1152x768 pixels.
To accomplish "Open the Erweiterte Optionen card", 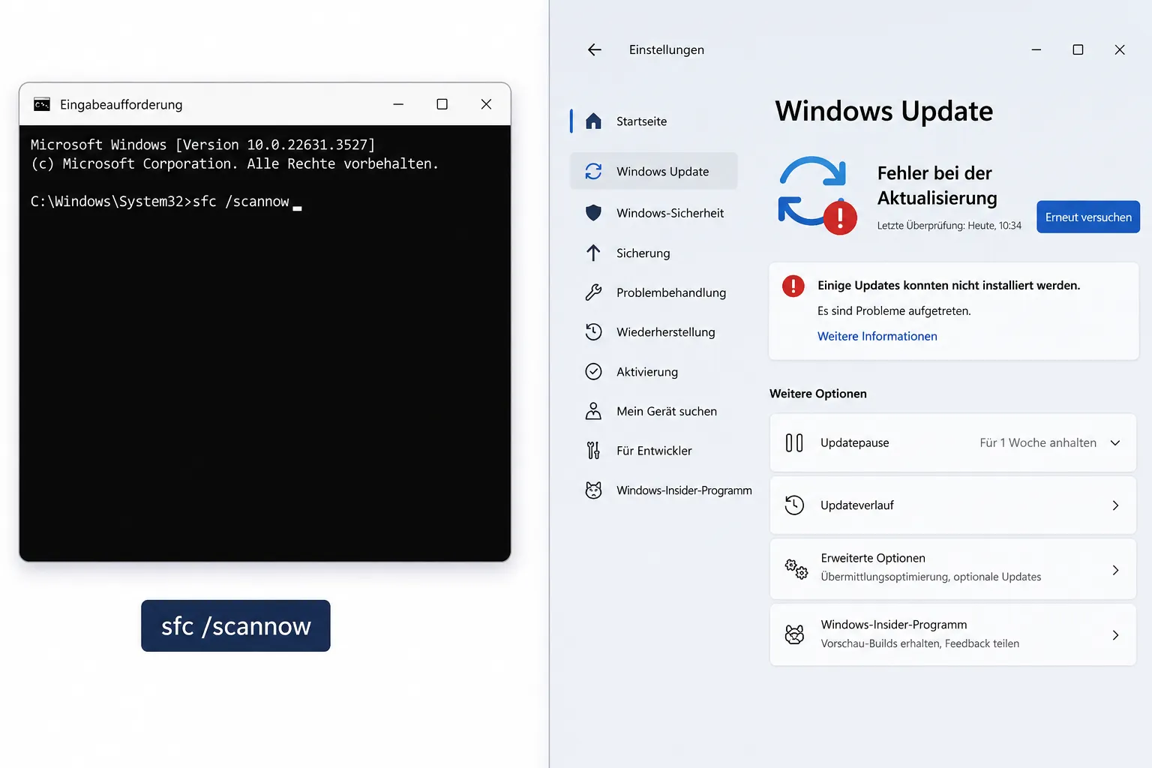I will coord(953,569).
